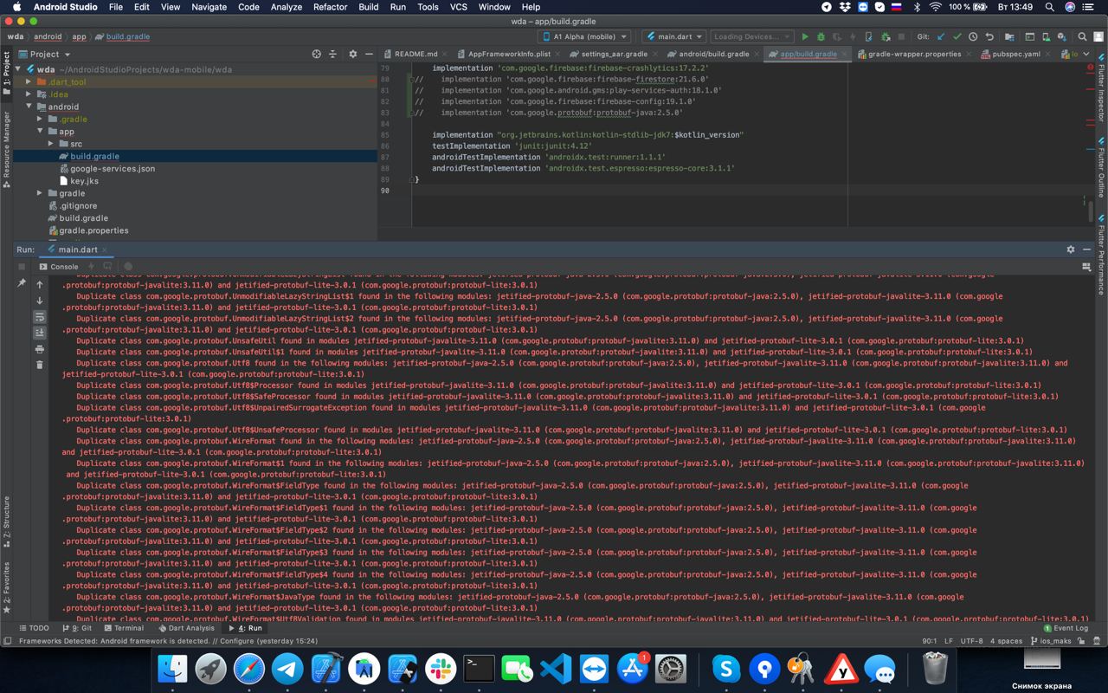Open the Analyze menu

pyautogui.click(x=286, y=7)
